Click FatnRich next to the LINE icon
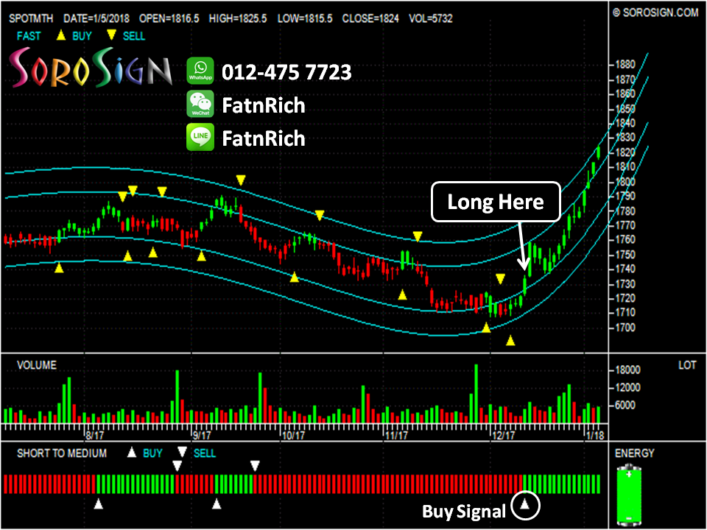This screenshot has width=707, height=530. pyautogui.click(x=264, y=138)
